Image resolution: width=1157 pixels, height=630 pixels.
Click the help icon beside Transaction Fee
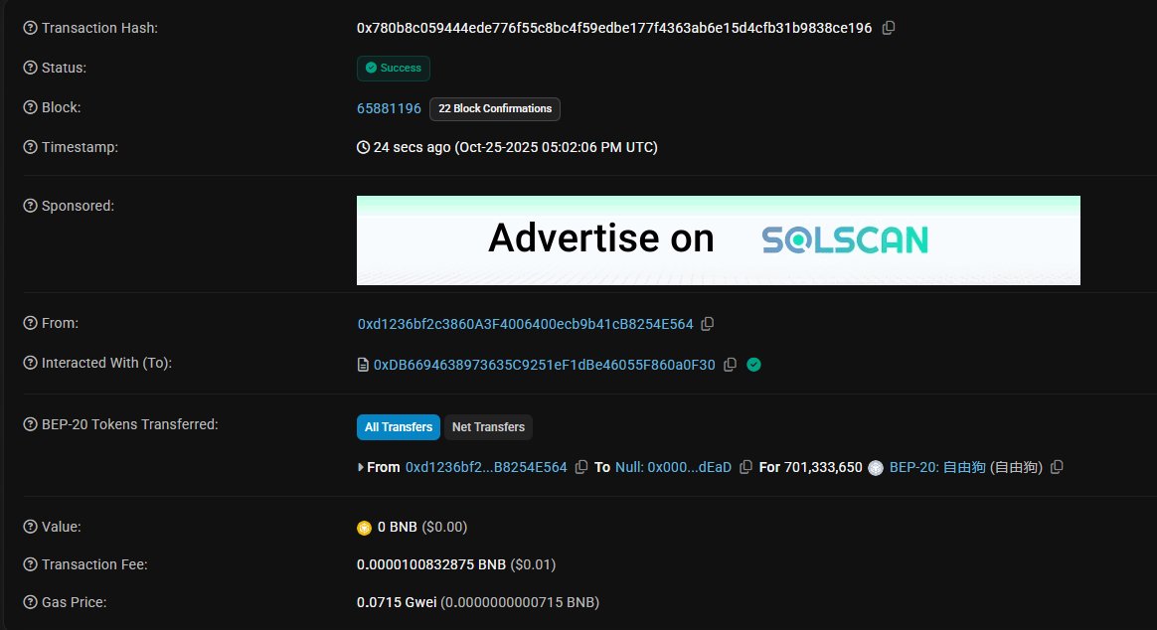click(30, 564)
